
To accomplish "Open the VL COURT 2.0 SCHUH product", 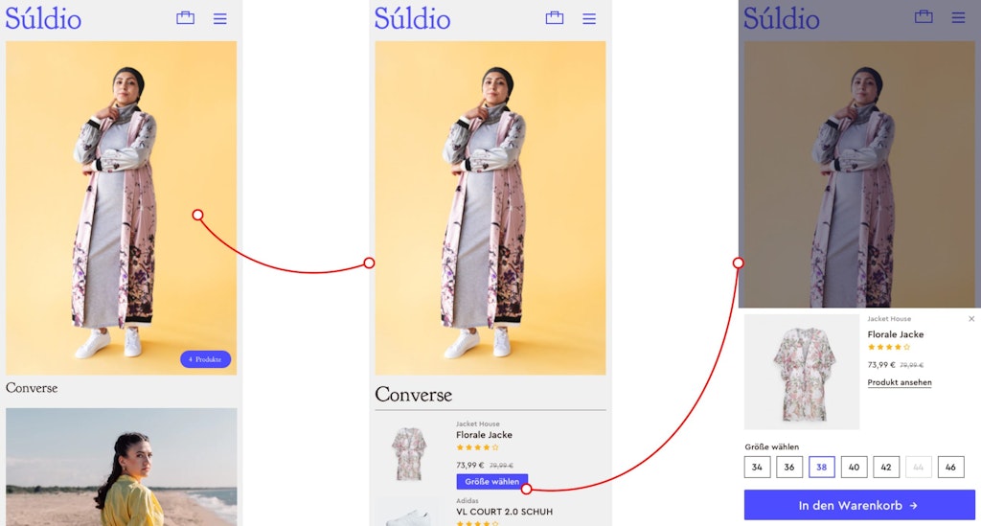I will pos(504,512).
